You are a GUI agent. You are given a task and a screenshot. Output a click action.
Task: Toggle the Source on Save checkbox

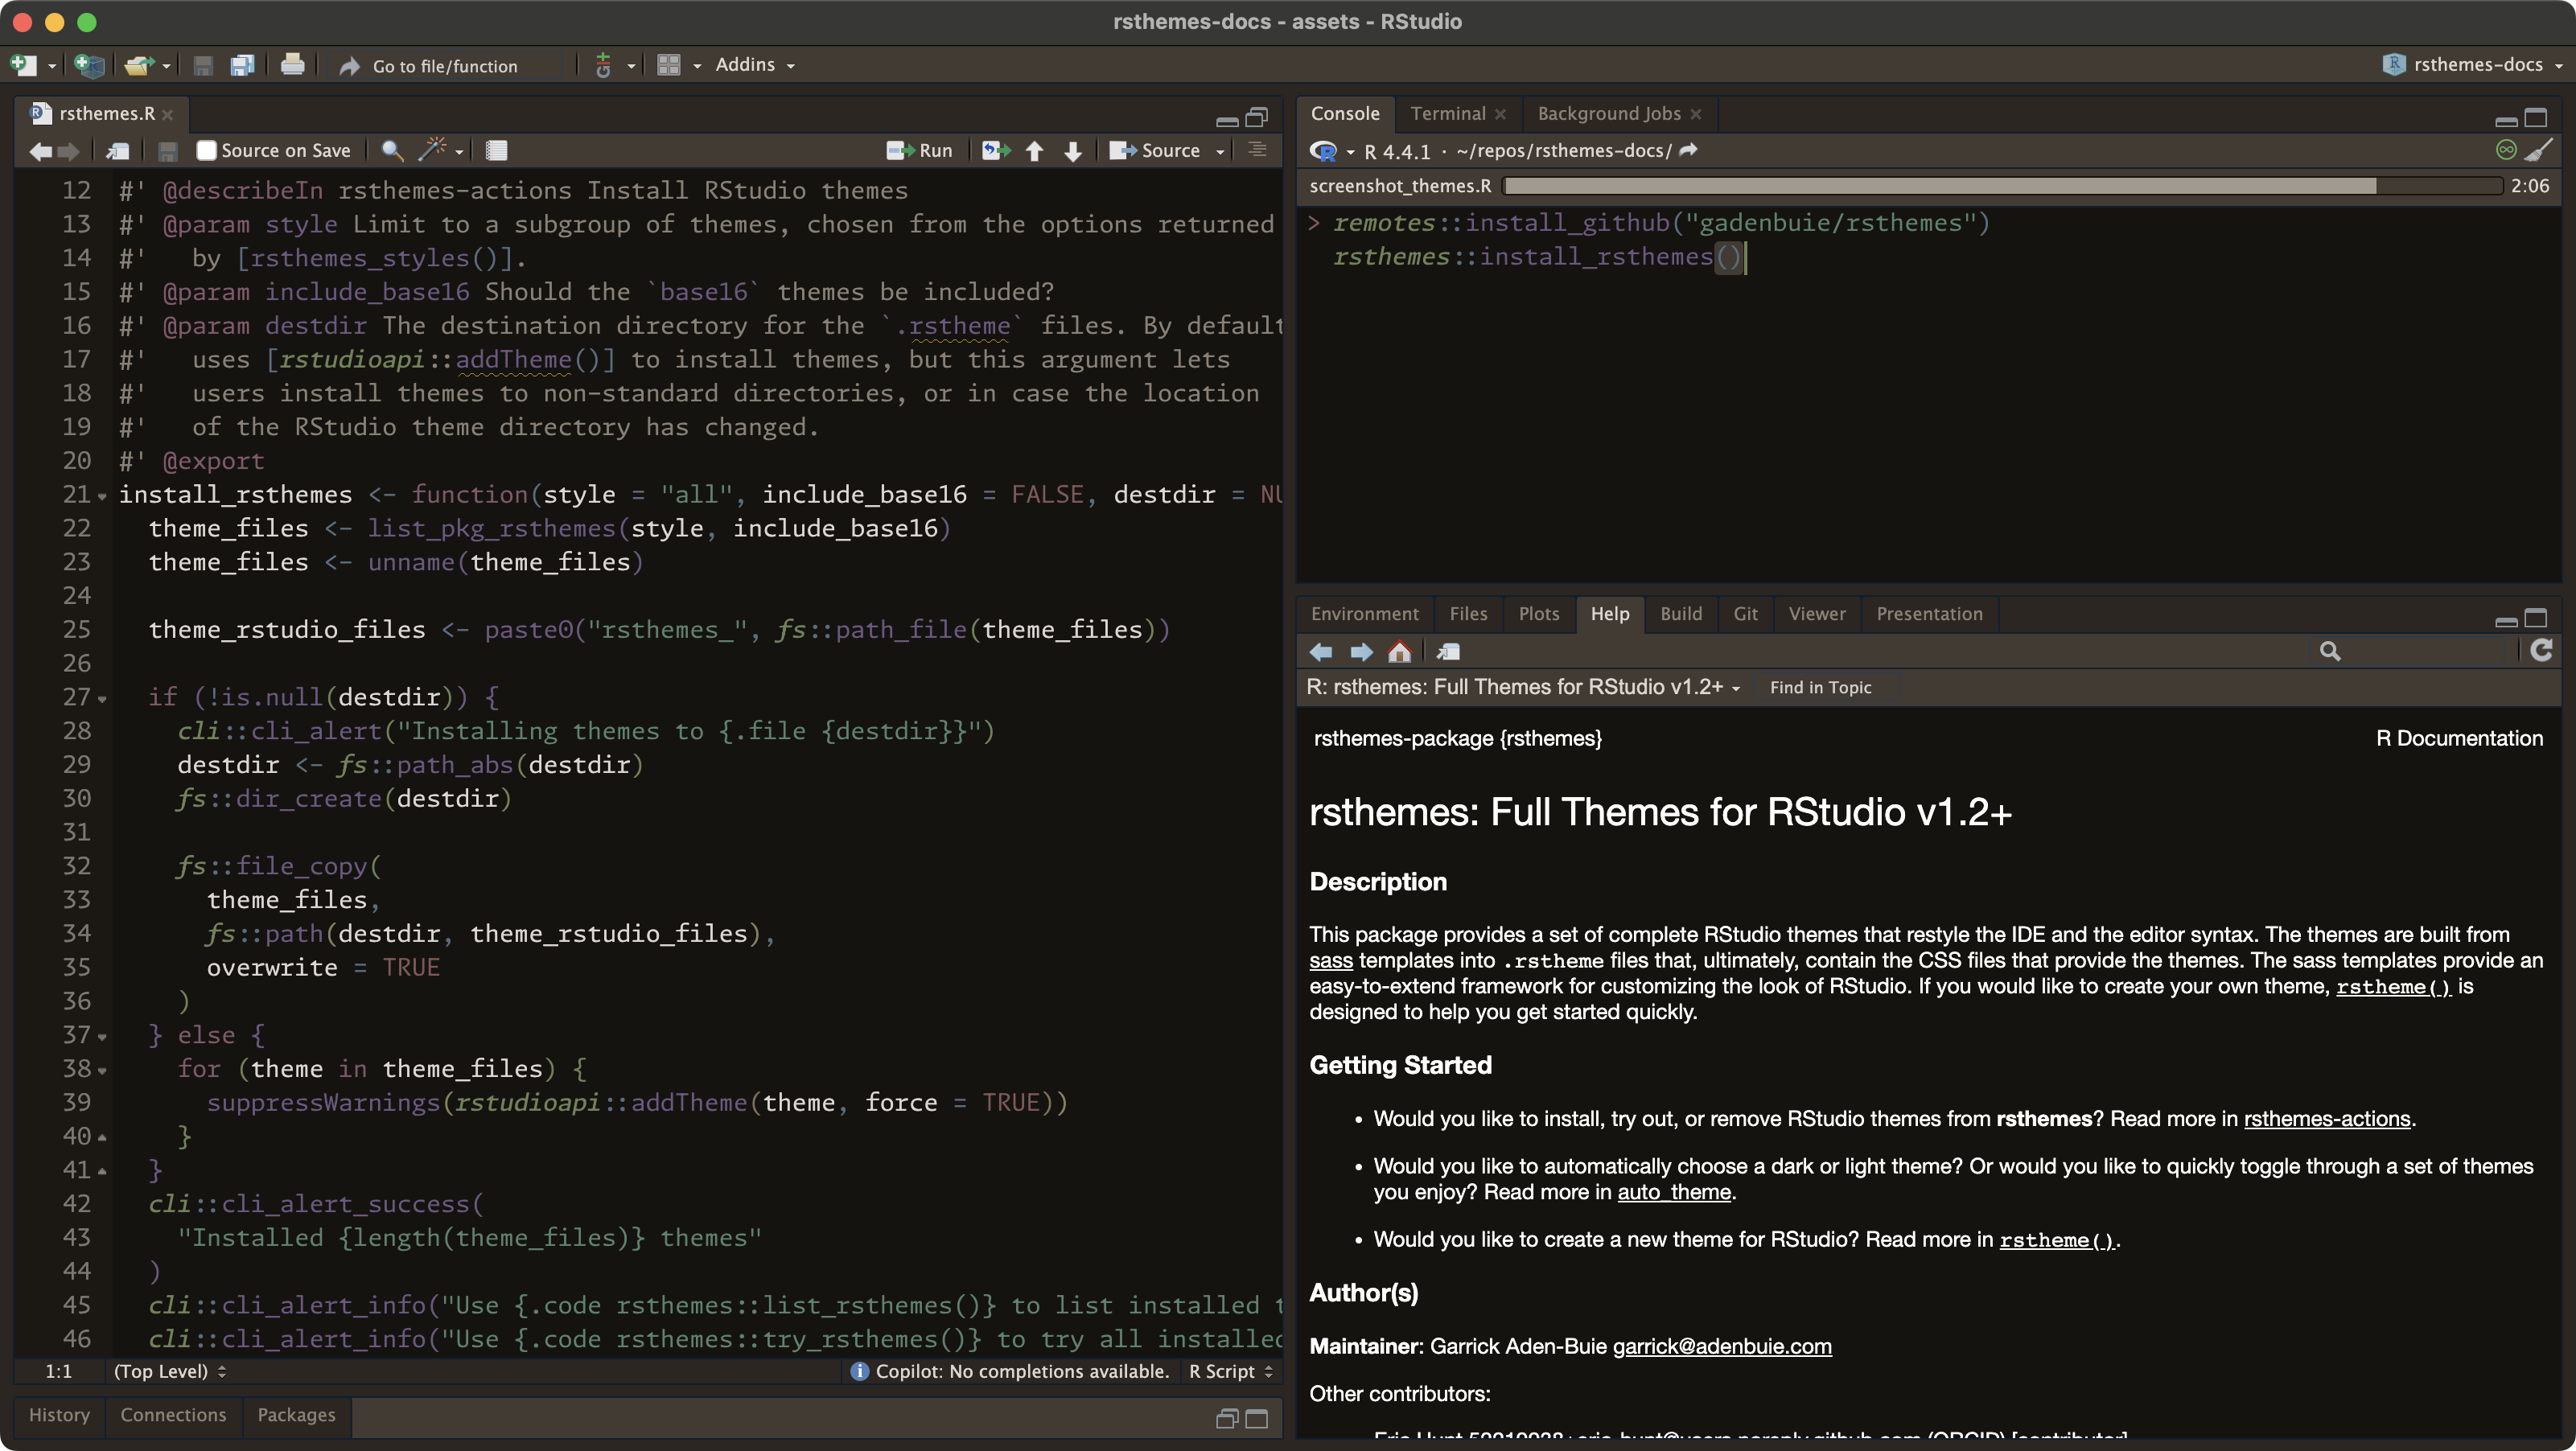click(x=207, y=150)
